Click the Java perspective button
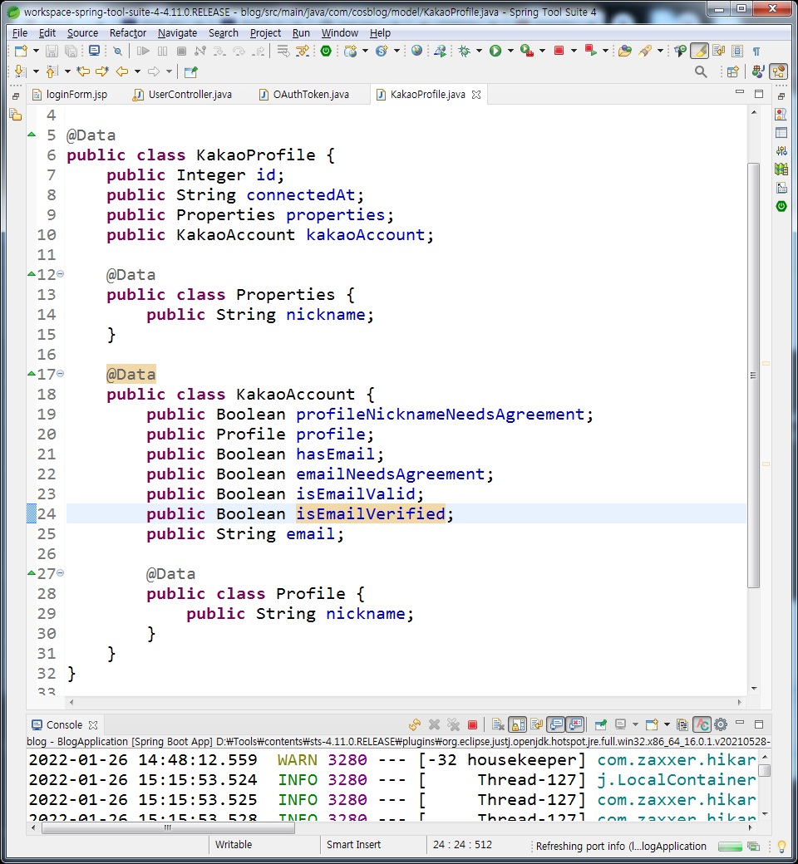Image resolution: width=798 pixels, height=864 pixels. pyautogui.click(x=758, y=71)
